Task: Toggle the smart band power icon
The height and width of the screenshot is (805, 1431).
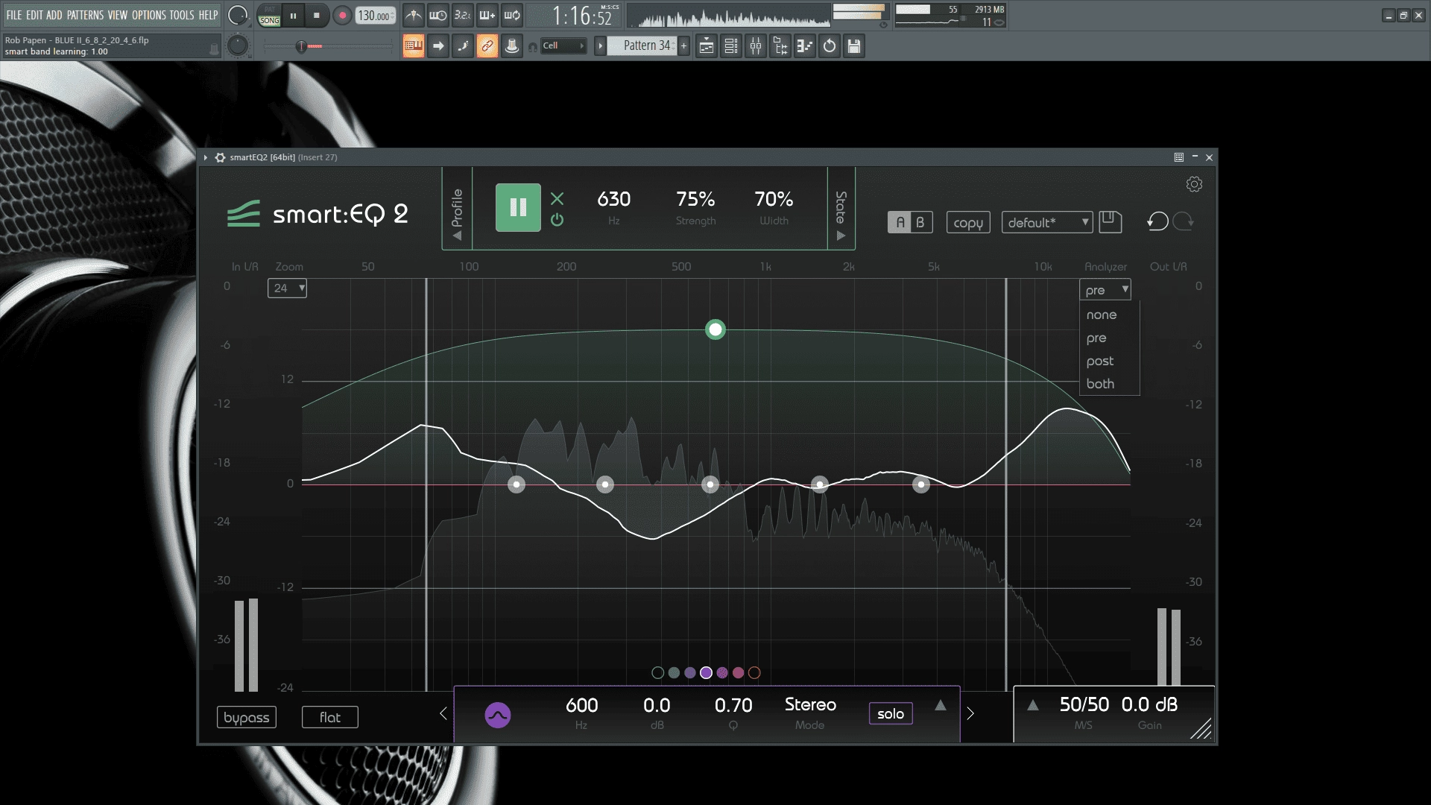Action: coord(557,220)
